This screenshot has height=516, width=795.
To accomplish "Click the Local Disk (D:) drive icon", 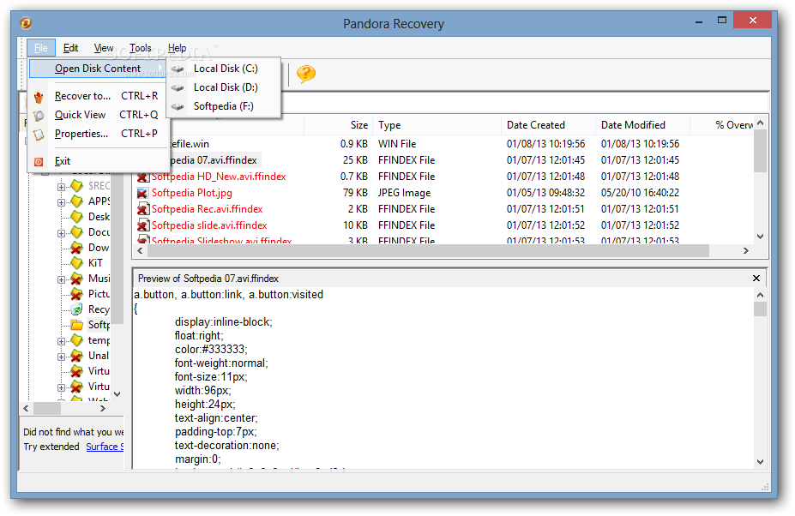I will (x=177, y=87).
